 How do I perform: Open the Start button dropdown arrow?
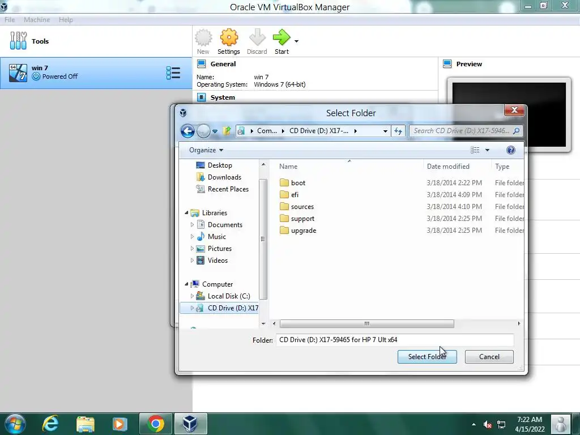296,41
